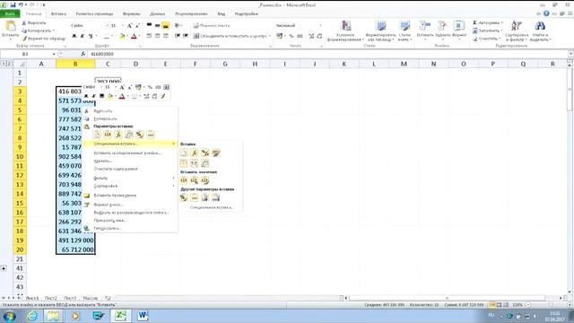The height and width of the screenshot is (323, 574).
Task: Undo the last action in Quick Access toolbar
Action: click(x=21, y=4)
